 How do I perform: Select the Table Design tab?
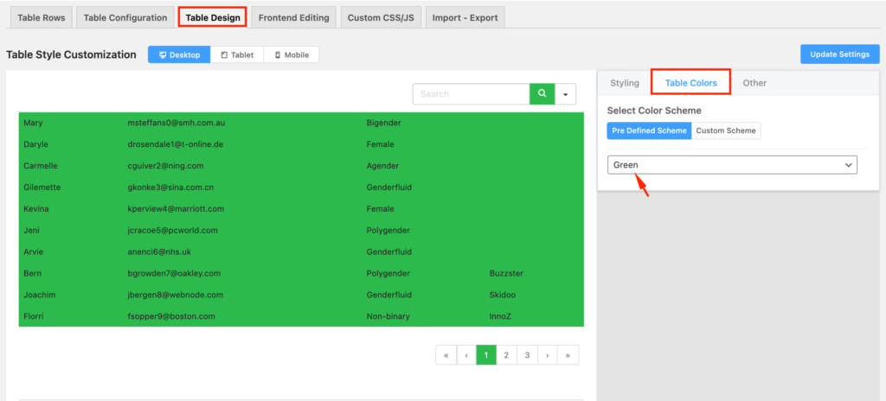pos(213,17)
